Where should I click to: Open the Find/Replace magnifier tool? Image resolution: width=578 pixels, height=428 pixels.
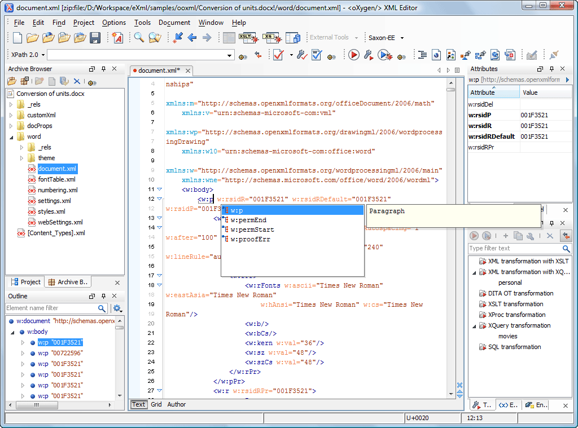[x=139, y=38]
